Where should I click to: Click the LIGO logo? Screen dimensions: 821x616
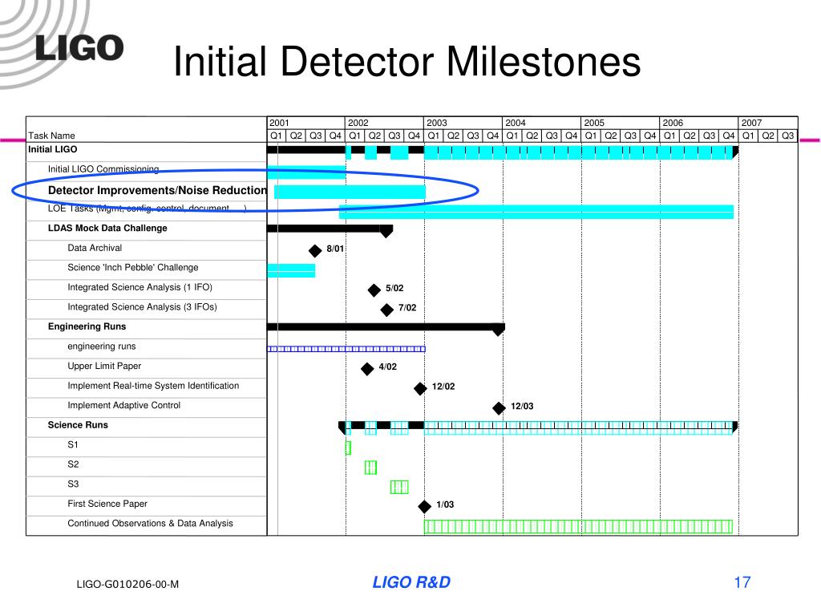click(79, 48)
